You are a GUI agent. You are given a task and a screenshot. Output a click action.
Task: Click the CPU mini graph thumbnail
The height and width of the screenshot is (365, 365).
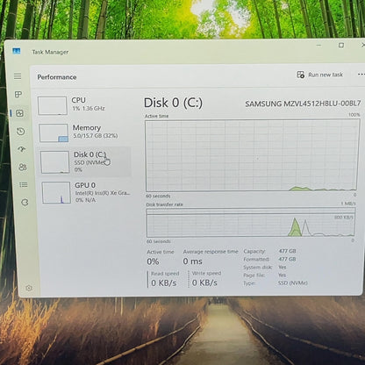tap(53, 105)
